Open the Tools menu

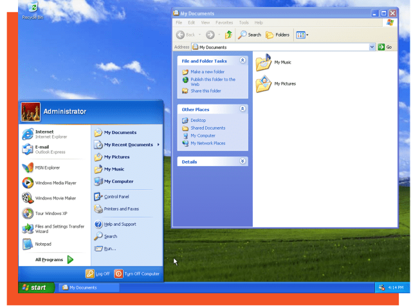click(244, 22)
